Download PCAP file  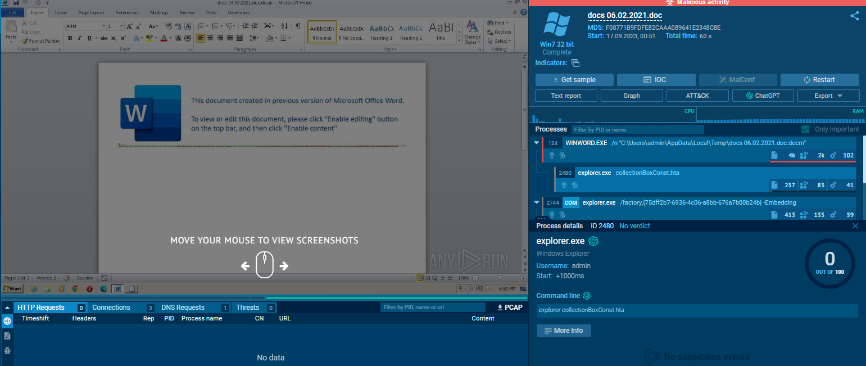[x=510, y=308]
